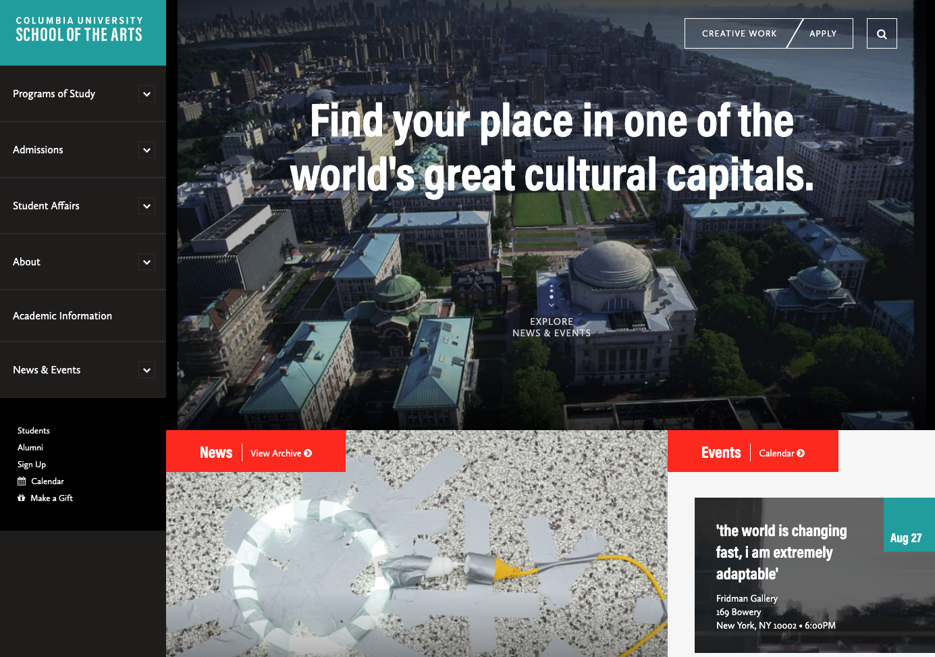Click Columbia School of the Arts logo
This screenshot has width=935, height=657.
[79, 30]
